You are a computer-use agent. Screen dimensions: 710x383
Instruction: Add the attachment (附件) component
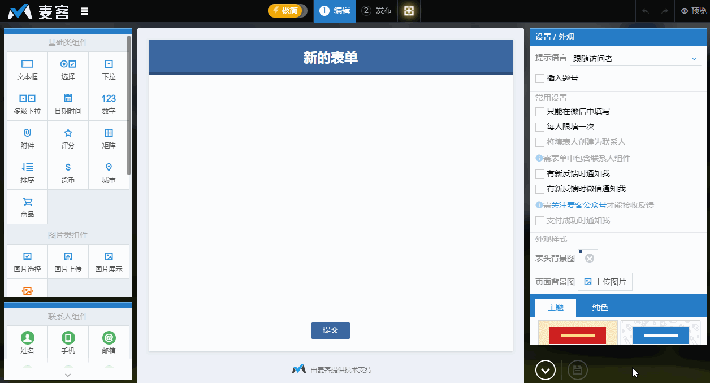pos(27,138)
